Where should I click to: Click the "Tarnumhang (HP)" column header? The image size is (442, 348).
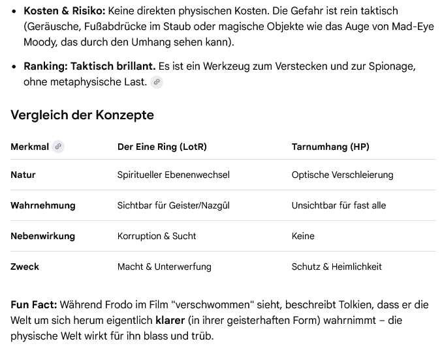pos(330,147)
